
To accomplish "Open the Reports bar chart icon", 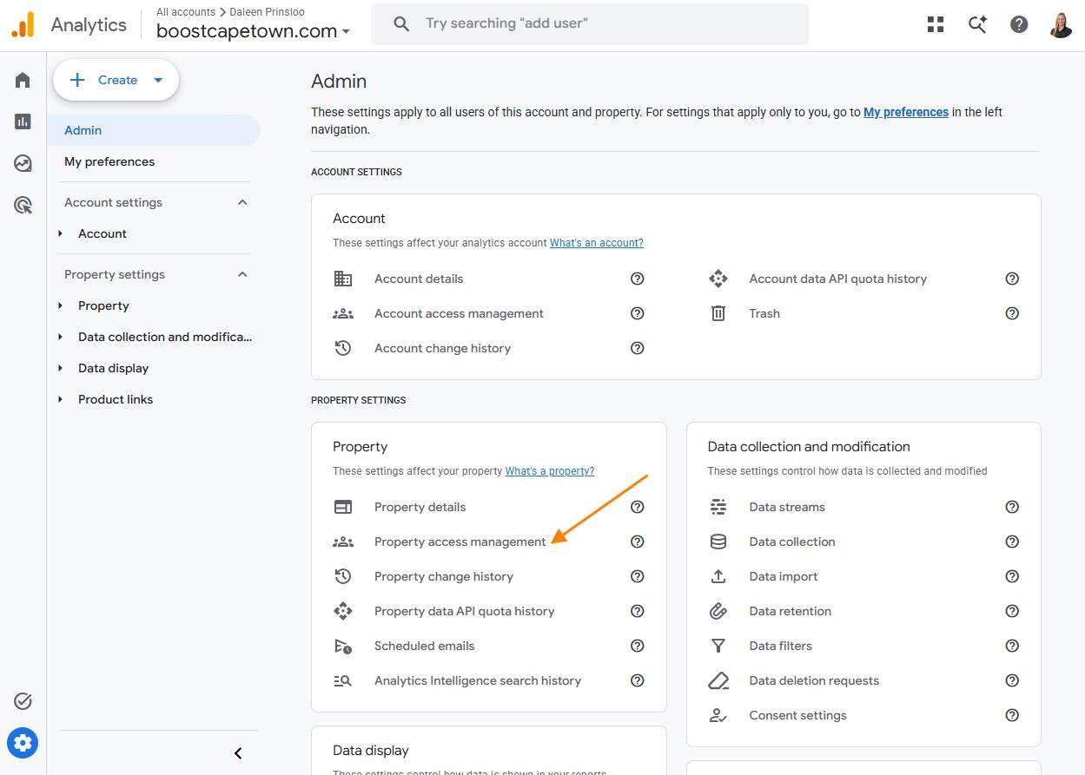I will tap(23, 122).
